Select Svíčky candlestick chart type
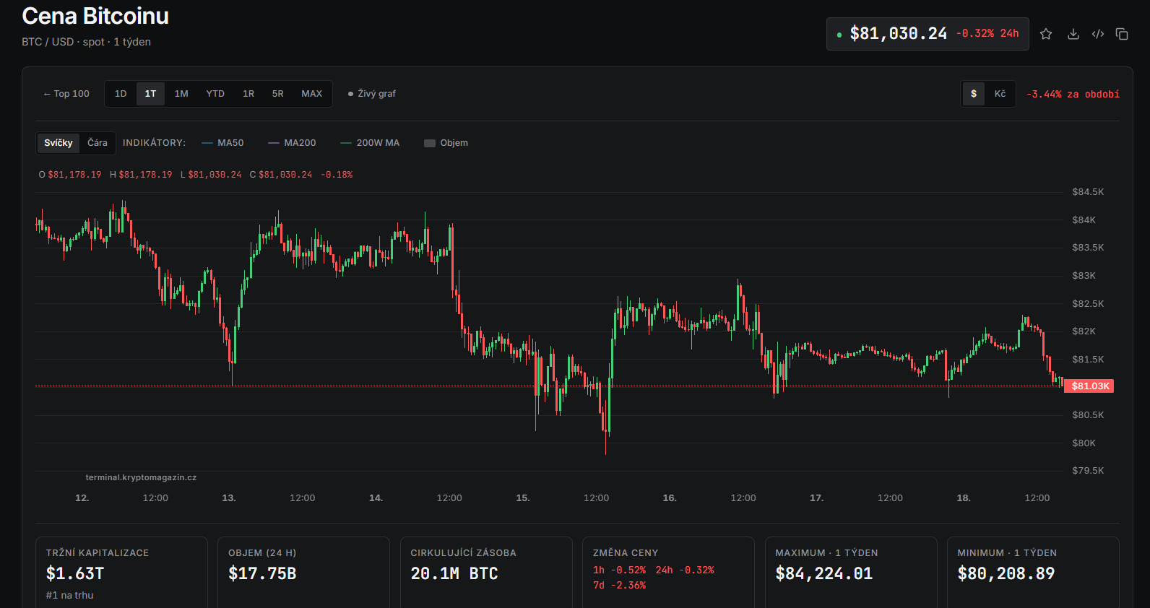This screenshot has height=608, width=1150. [59, 143]
